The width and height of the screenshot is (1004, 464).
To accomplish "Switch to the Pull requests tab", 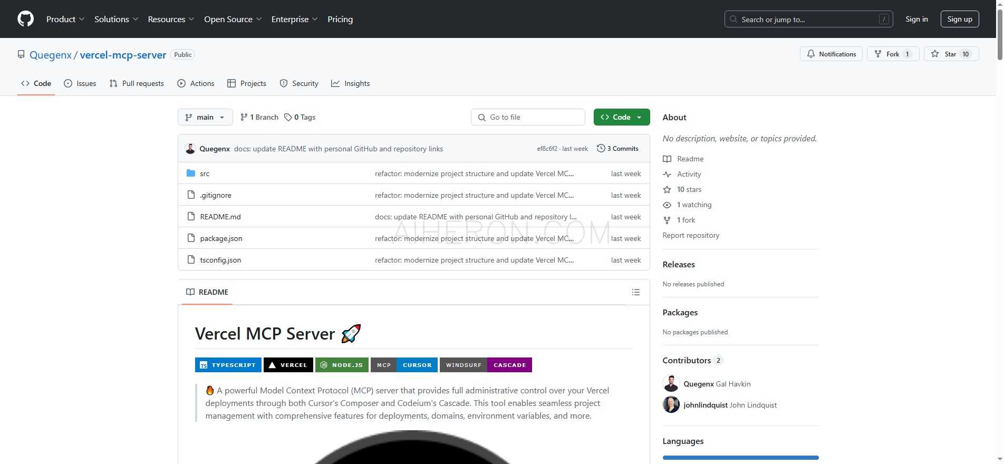I will (x=137, y=83).
